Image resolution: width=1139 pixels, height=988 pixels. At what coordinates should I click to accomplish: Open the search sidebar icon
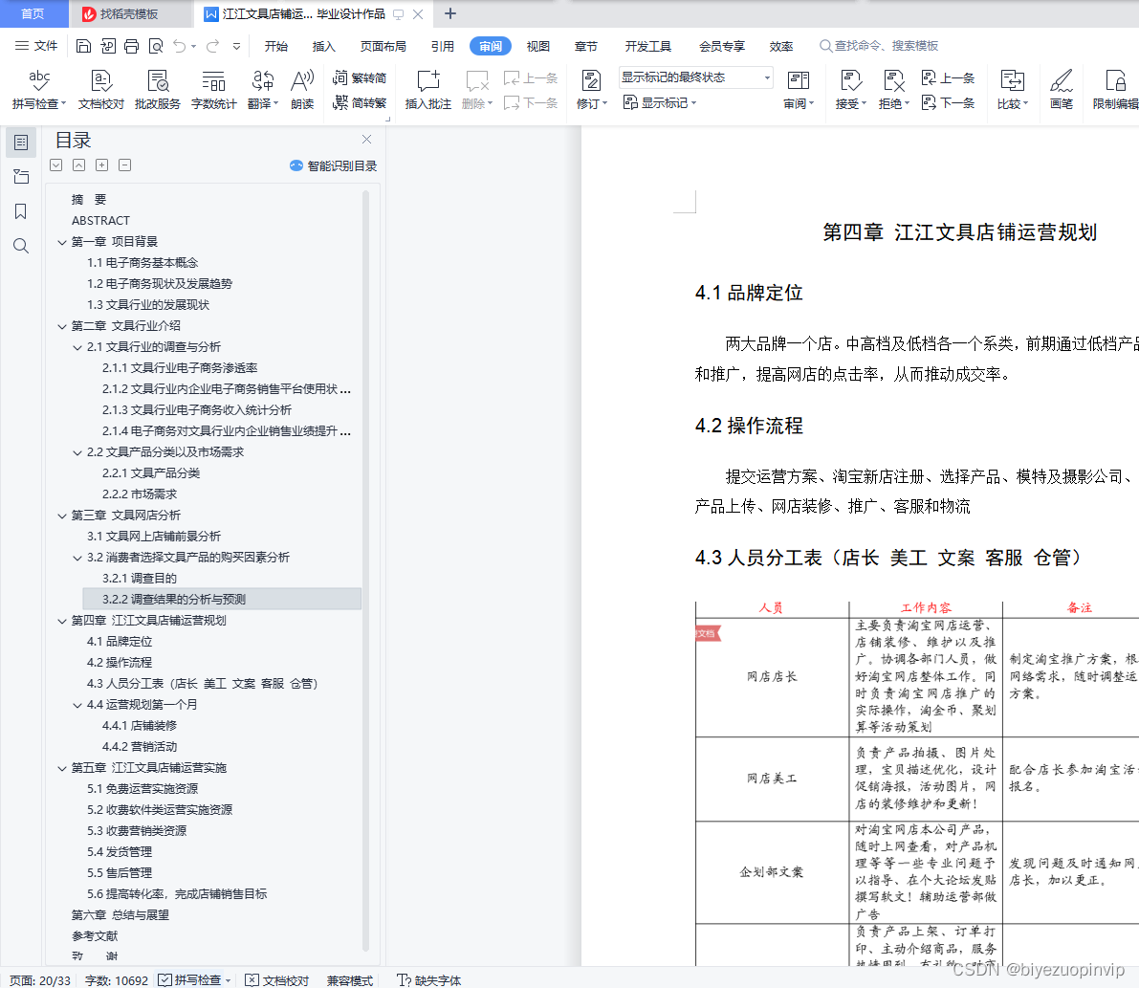pyautogui.click(x=21, y=246)
